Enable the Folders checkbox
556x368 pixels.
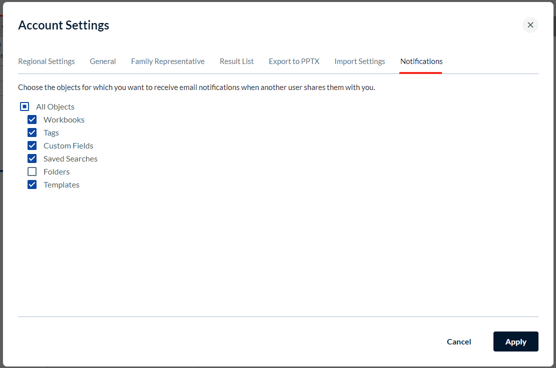(32, 172)
